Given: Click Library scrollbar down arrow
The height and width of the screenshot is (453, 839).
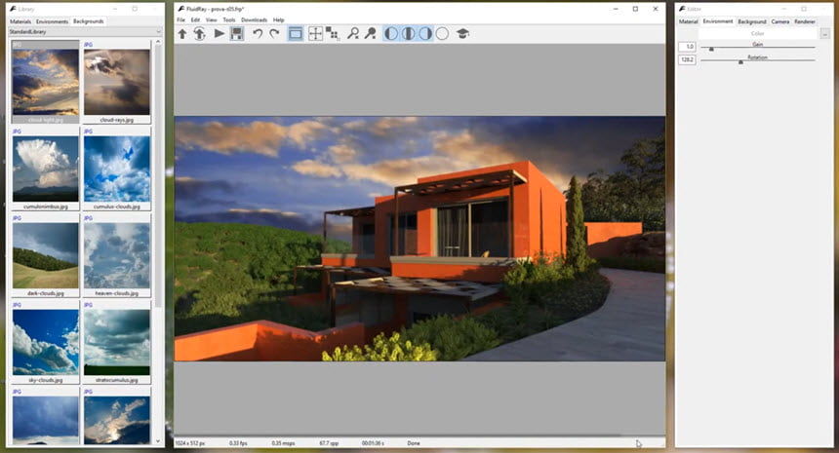Looking at the screenshot, I should click(158, 441).
